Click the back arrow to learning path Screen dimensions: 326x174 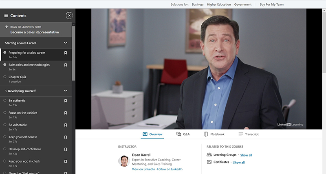pos(7,26)
